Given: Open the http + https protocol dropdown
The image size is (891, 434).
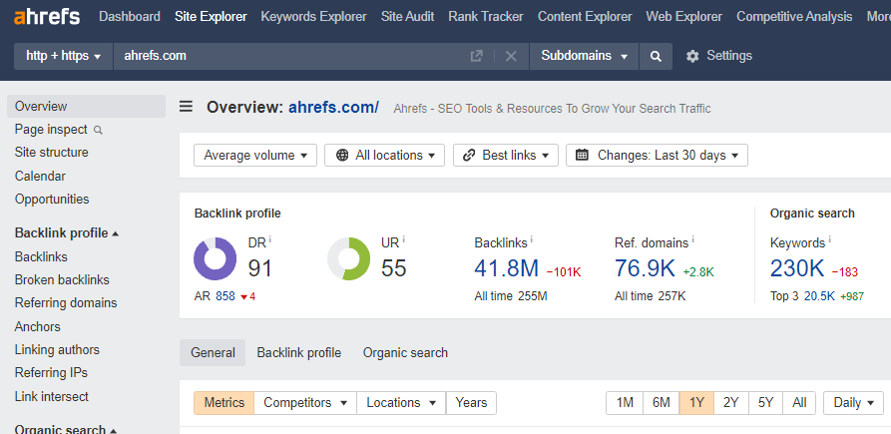Looking at the screenshot, I should click(63, 56).
